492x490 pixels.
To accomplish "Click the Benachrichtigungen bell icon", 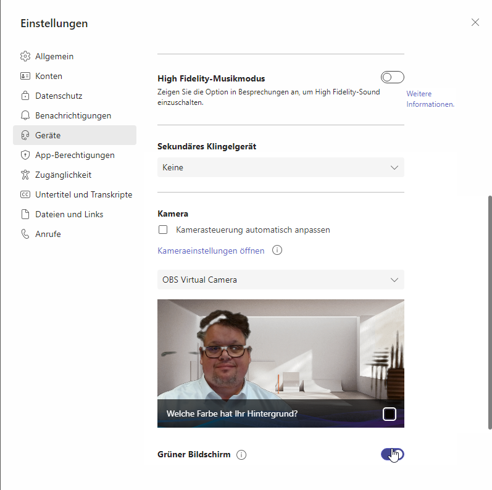I will 25,115.
